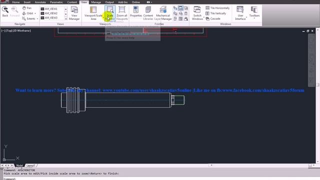Open the Properties palette
Image resolution: width=320 pixels, height=180 pixels.
136,11
